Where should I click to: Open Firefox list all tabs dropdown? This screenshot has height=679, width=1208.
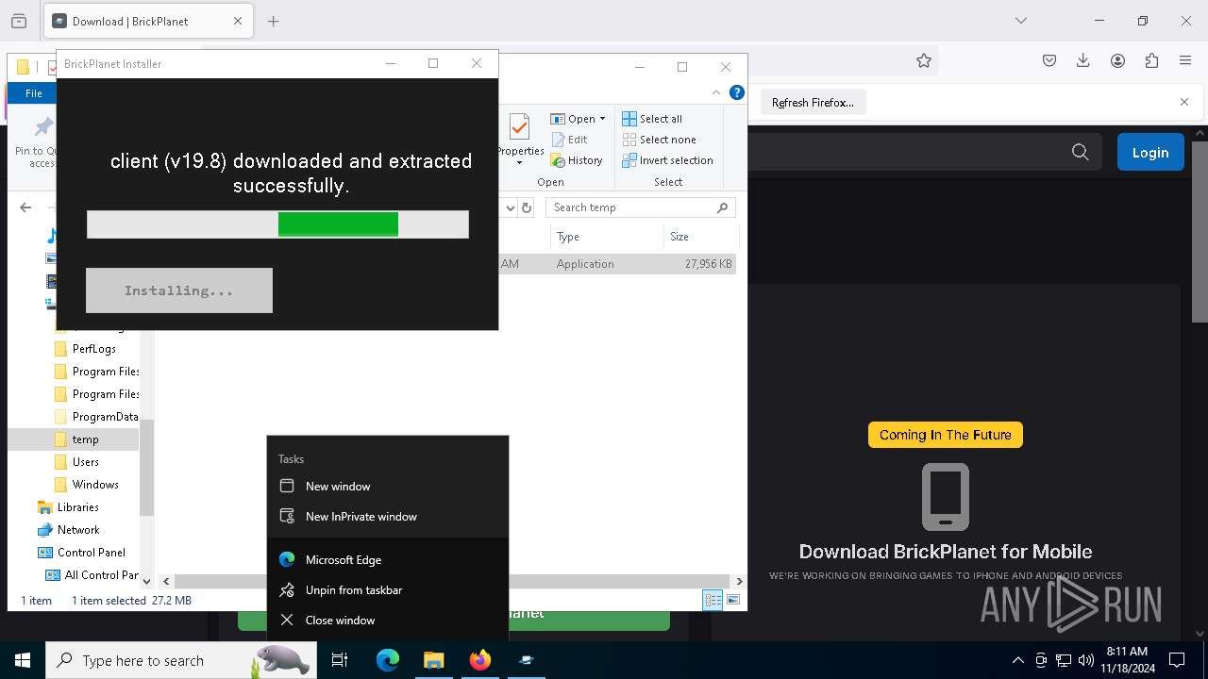(1020, 21)
